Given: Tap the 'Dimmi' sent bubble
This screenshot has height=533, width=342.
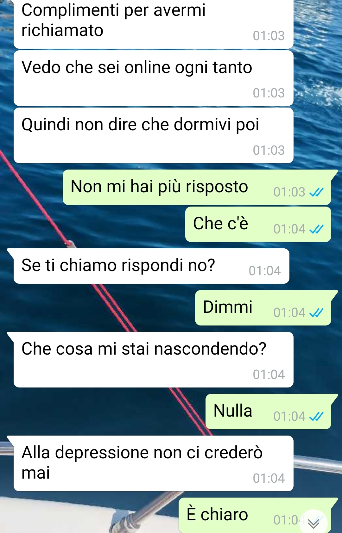Looking at the screenshot, I should pyautogui.click(x=263, y=308).
